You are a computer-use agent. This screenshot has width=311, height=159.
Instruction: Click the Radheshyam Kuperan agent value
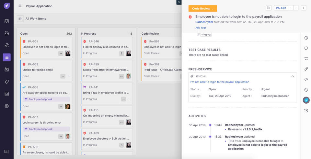[275, 96]
